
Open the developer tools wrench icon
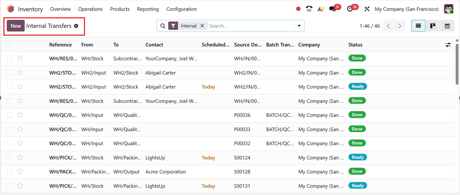367,9
